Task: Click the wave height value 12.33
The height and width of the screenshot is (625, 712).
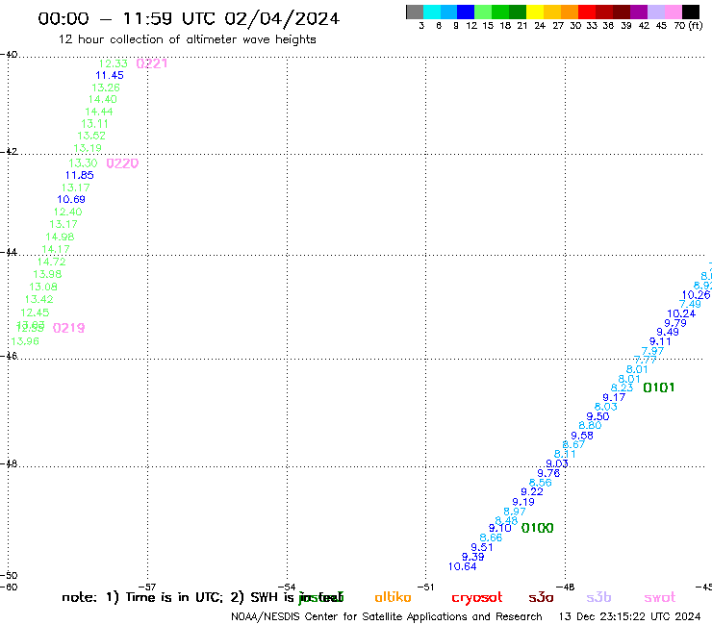Action: pyautogui.click(x=114, y=63)
